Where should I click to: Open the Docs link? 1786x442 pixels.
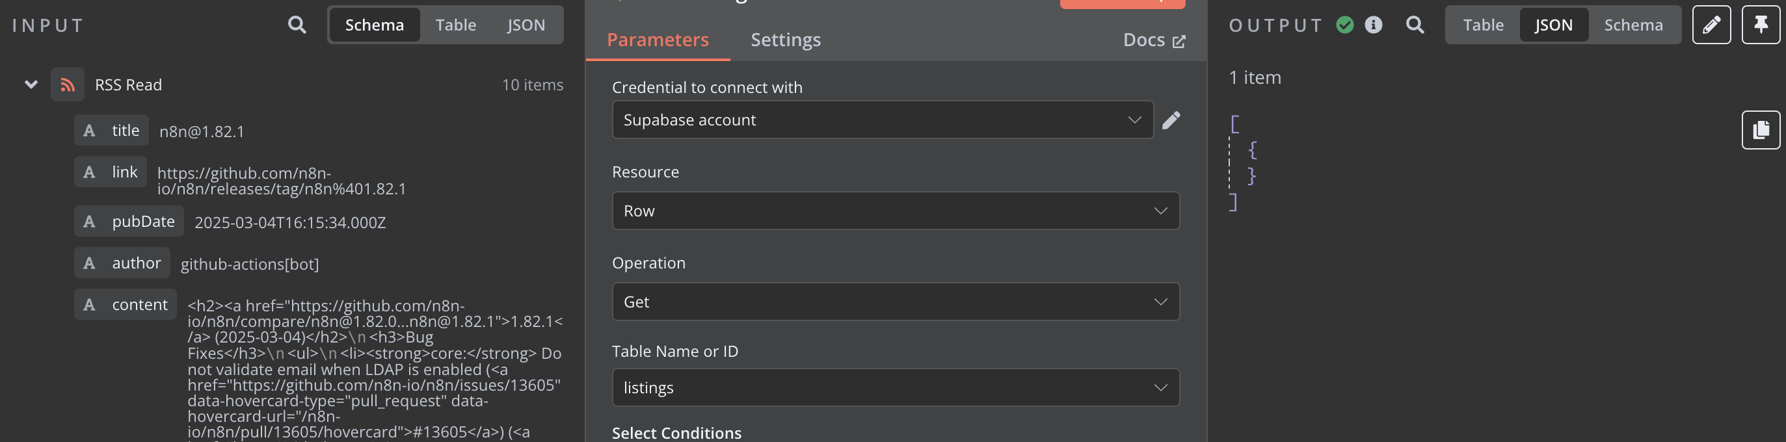(1154, 40)
